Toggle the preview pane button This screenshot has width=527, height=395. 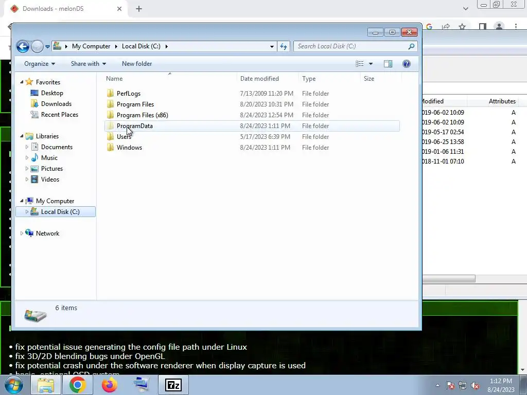(x=388, y=64)
